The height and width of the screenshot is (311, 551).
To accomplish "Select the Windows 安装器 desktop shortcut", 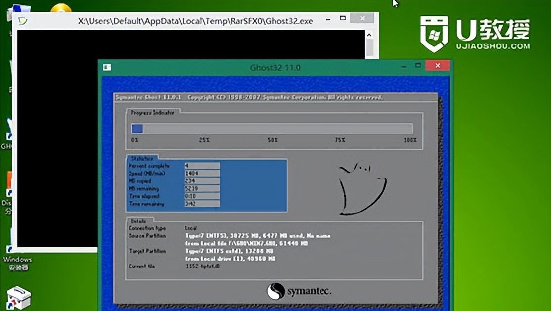I will pyautogui.click(x=17, y=263).
